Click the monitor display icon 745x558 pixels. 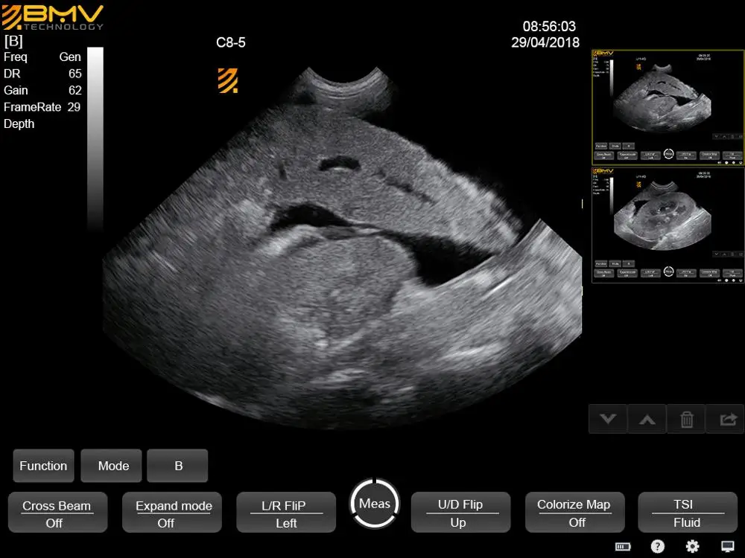pyautogui.click(x=727, y=547)
